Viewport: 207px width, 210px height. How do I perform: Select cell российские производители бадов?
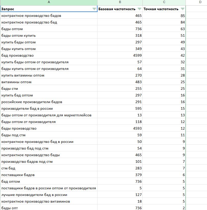[49, 102]
